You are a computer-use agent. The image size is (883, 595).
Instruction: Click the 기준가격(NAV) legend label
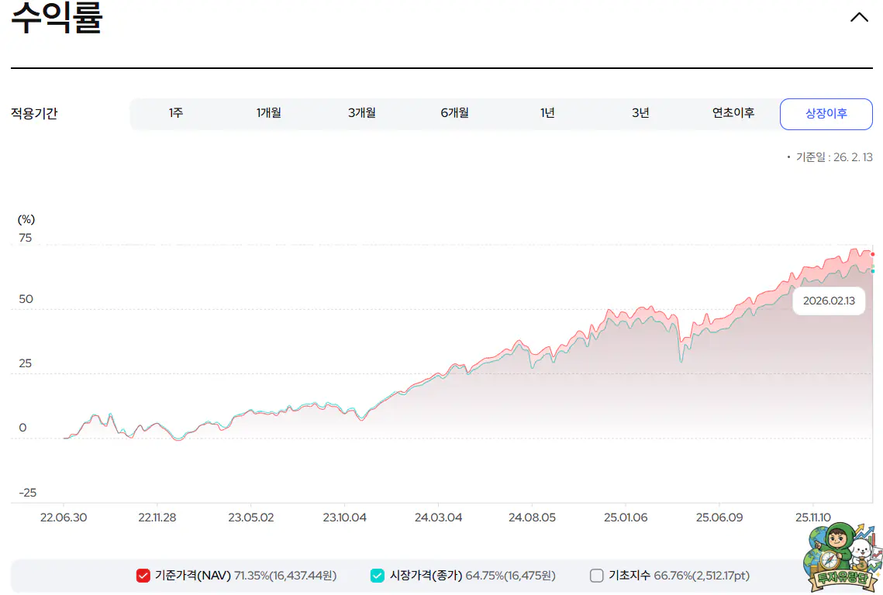(193, 576)
